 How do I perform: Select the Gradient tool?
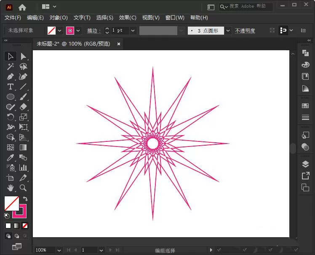[23, 147]
